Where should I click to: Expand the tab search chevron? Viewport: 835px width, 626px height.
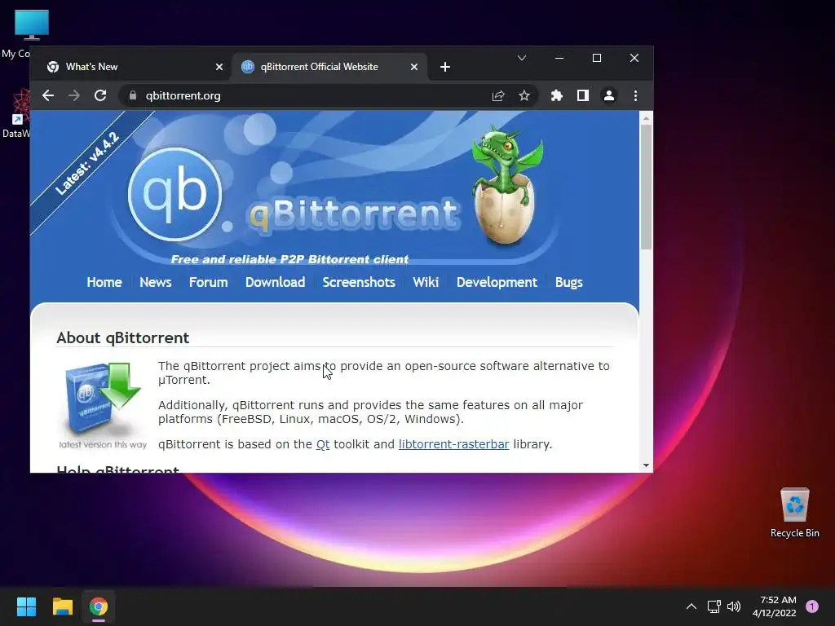[x=522, y=58]
